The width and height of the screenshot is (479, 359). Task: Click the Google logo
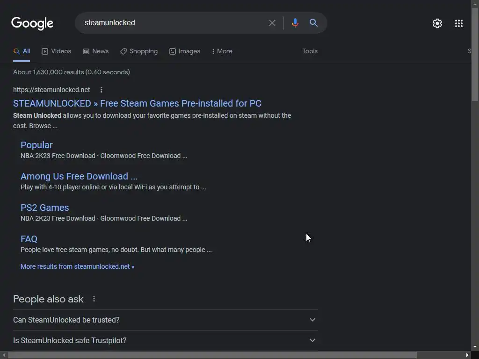point(32,23)
